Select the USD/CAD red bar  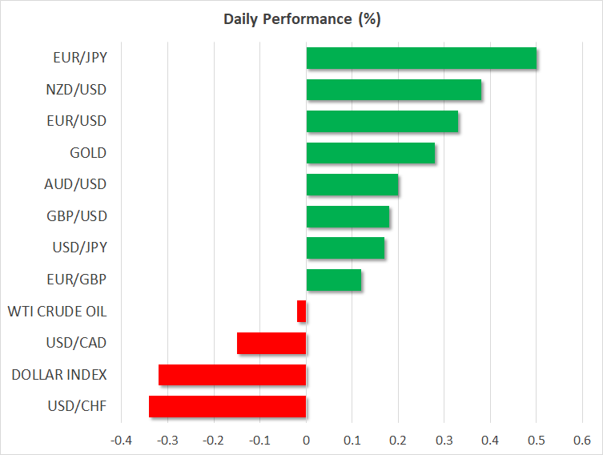(x=271, y=343)
